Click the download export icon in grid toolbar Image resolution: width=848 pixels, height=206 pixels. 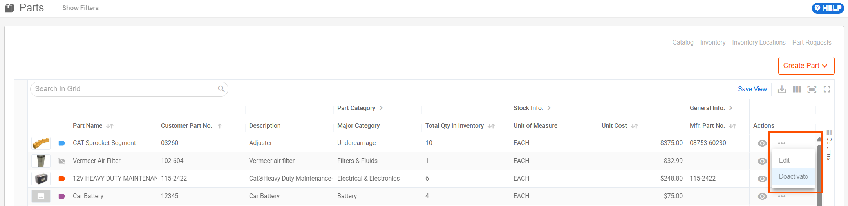point(782,89)
